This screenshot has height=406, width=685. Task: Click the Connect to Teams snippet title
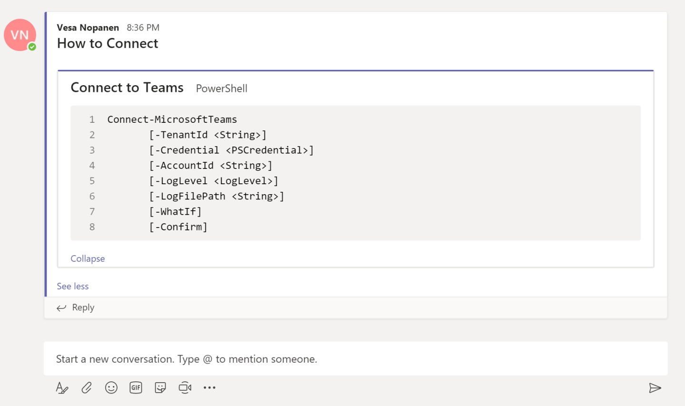(x=127, y=88)
